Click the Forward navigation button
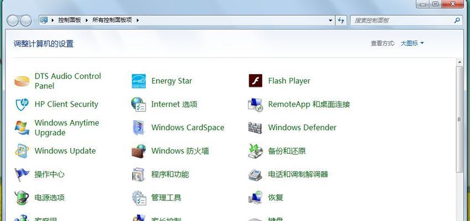 coord(26,20)
